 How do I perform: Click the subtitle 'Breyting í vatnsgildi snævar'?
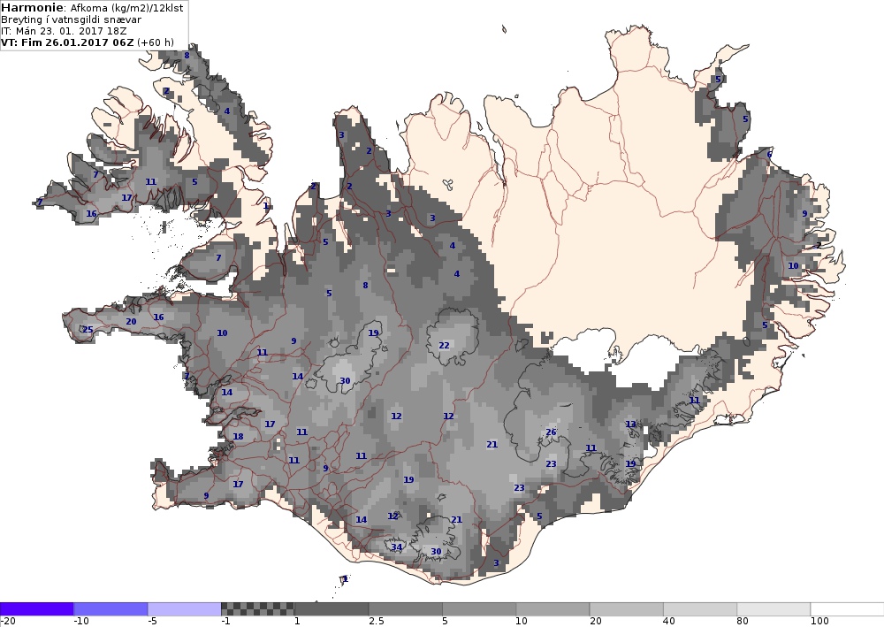(x=71, y=19)
